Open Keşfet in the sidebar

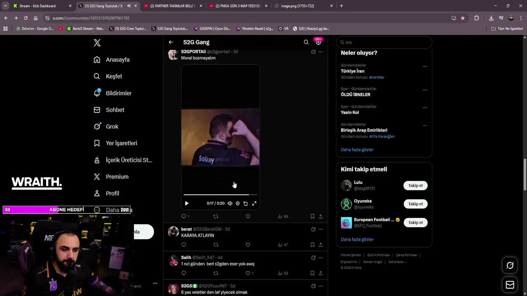point(108,76)
